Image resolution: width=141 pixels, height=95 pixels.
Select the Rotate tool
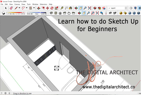(52, 8)
